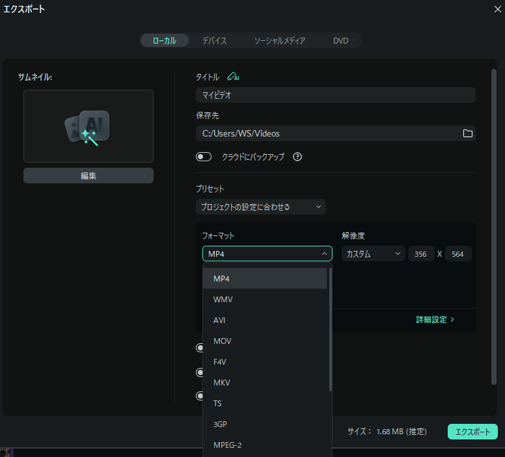This screenshot has height=457, width=505.
Task: Switch to the ローカル tab
Action: (x=165, y=40)
